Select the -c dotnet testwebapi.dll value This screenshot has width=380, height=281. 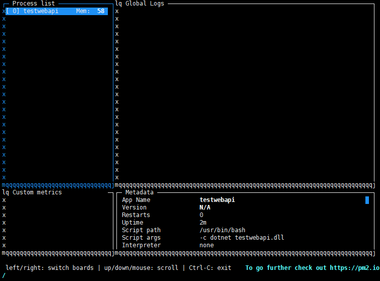[x=241, y=237]
